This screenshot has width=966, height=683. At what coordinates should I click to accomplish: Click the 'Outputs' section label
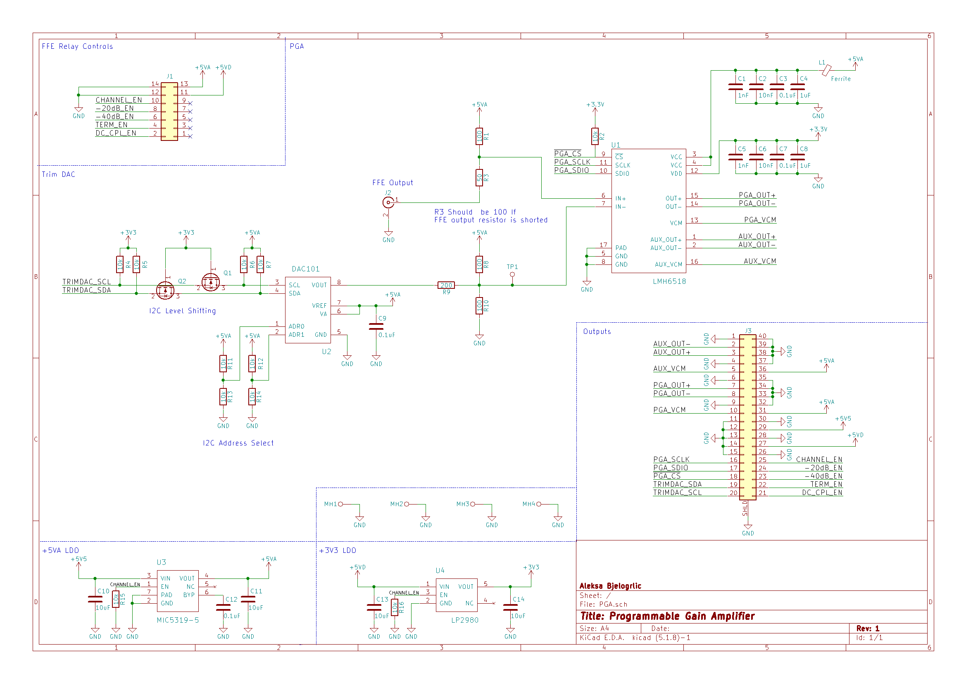(597, 331)
